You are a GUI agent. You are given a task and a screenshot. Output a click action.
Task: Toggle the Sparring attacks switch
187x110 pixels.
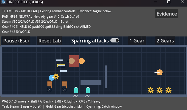point(115,40)
